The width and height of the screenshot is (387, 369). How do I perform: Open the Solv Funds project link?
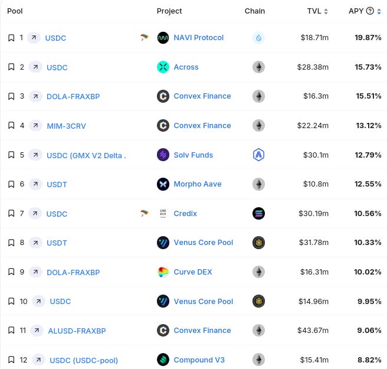click(x=193, y=155)
